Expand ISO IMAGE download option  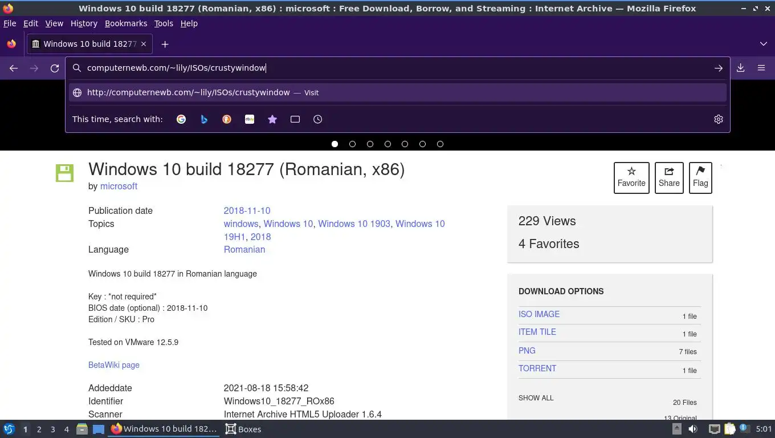click(539, 314)
